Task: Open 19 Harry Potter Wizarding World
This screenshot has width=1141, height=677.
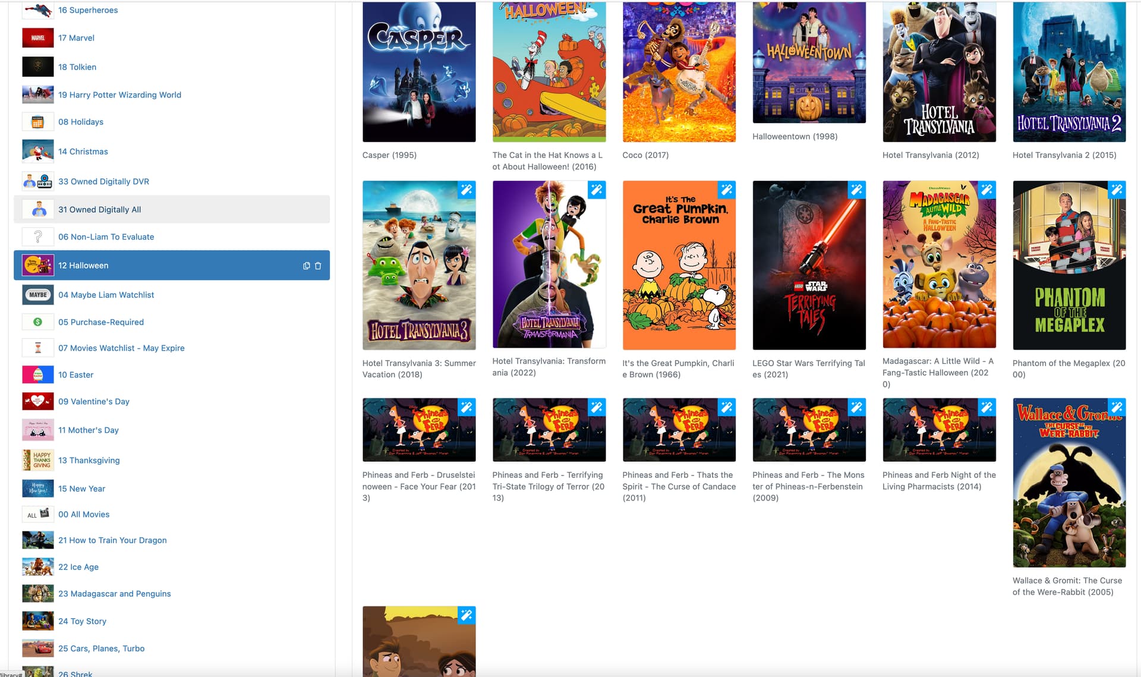Action: point(119,95)
